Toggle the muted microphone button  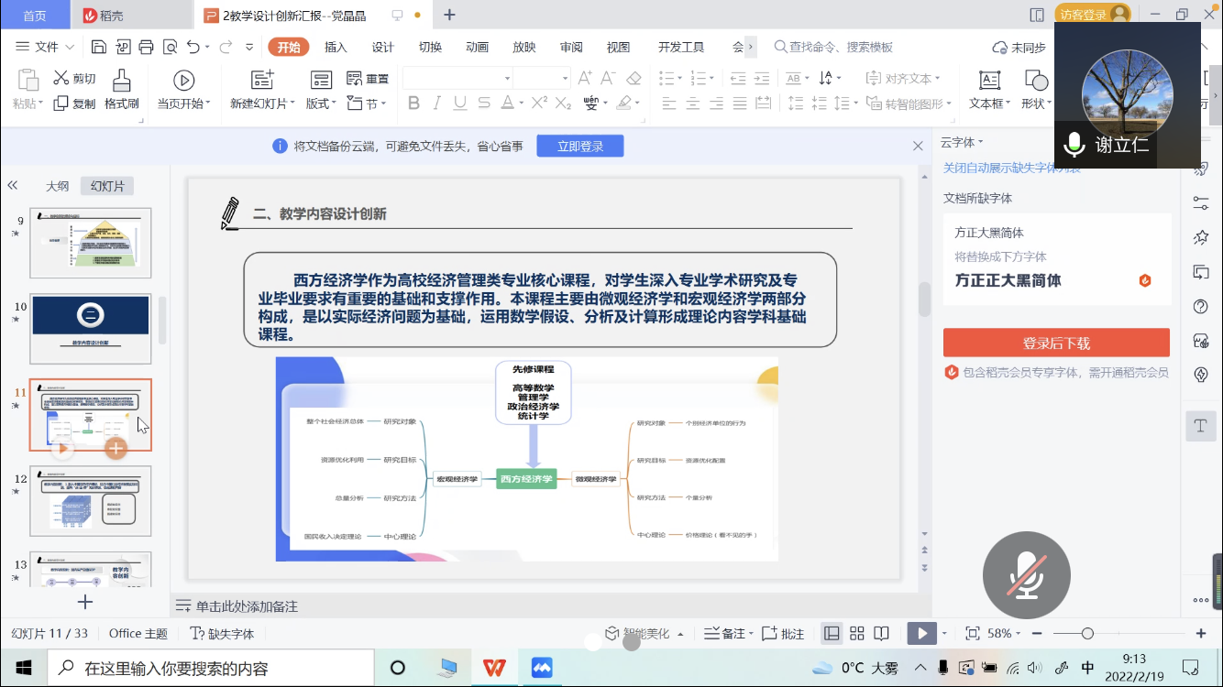(1026, 575)
